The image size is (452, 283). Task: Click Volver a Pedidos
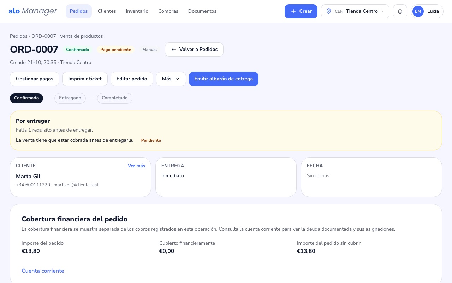point(194,50)
